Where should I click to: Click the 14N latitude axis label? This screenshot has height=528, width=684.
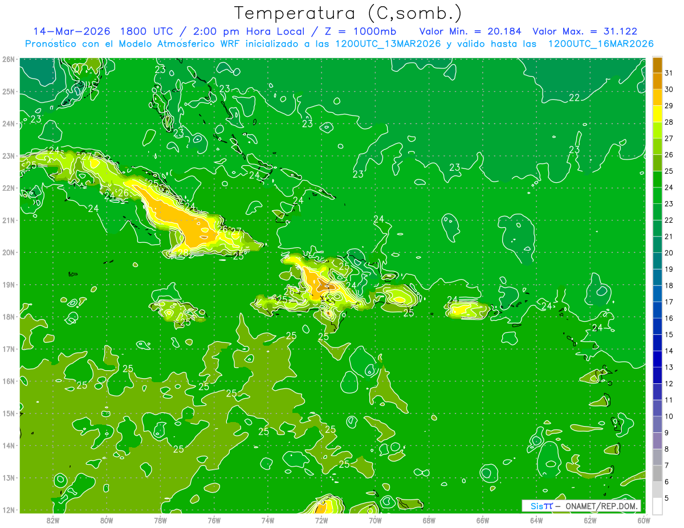[x=9, y=445]
